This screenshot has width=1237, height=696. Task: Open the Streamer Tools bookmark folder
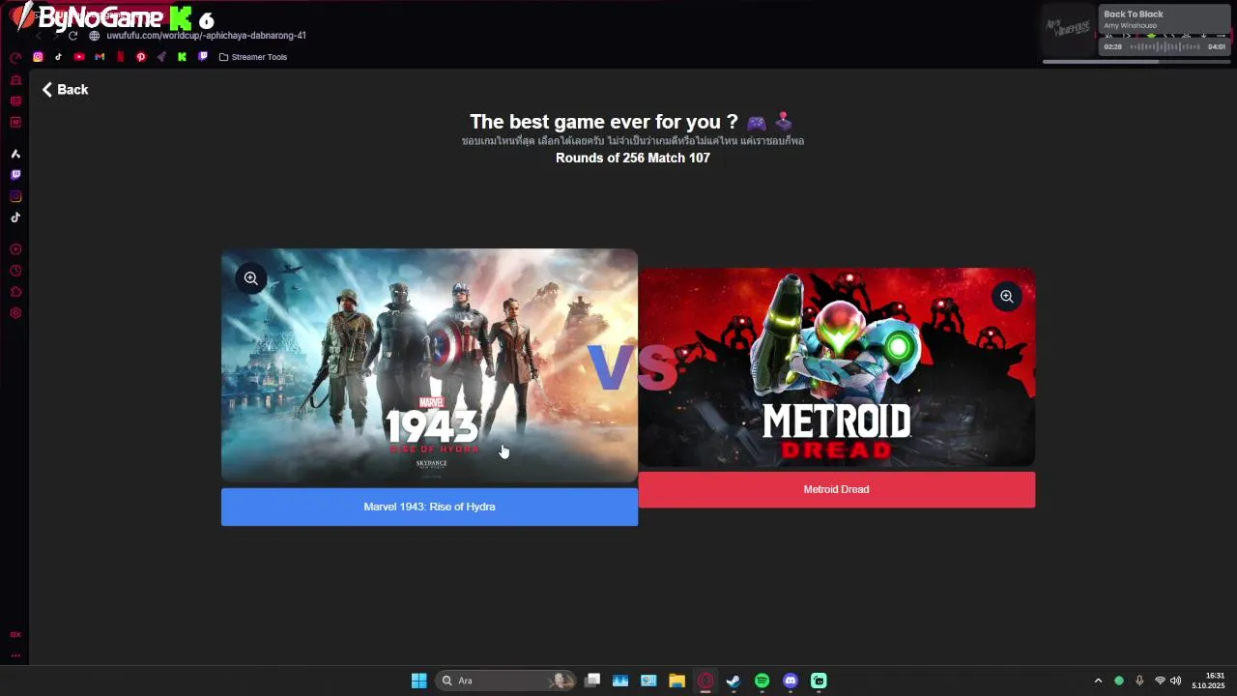[x=253, y=57]
